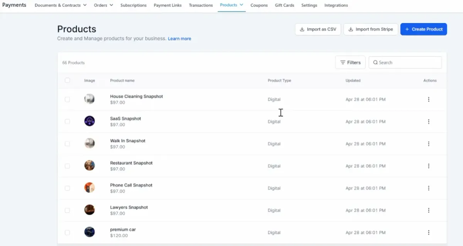Open the House Cleaning Snapshot product name
The height and width of the screenshot is (246, 463).
coord(137,96)
